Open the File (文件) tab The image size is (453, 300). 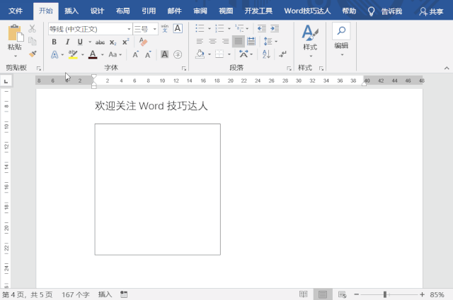[16, 11]
